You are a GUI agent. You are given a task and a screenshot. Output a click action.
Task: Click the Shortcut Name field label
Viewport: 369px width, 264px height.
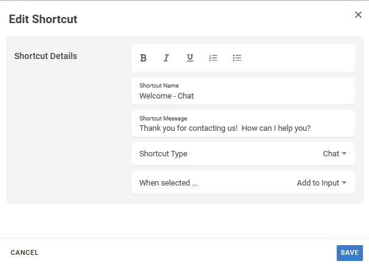pos(159,86)
